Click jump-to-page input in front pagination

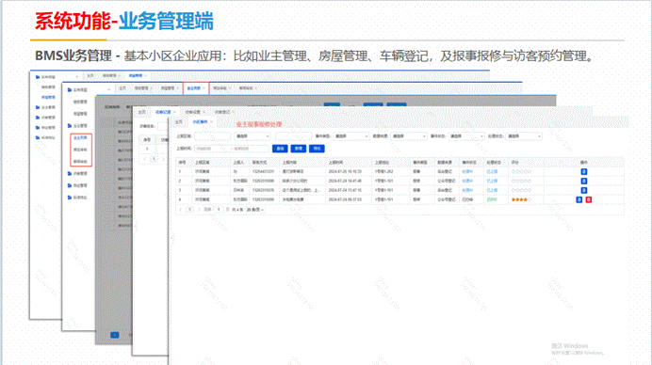pos(219,210)
